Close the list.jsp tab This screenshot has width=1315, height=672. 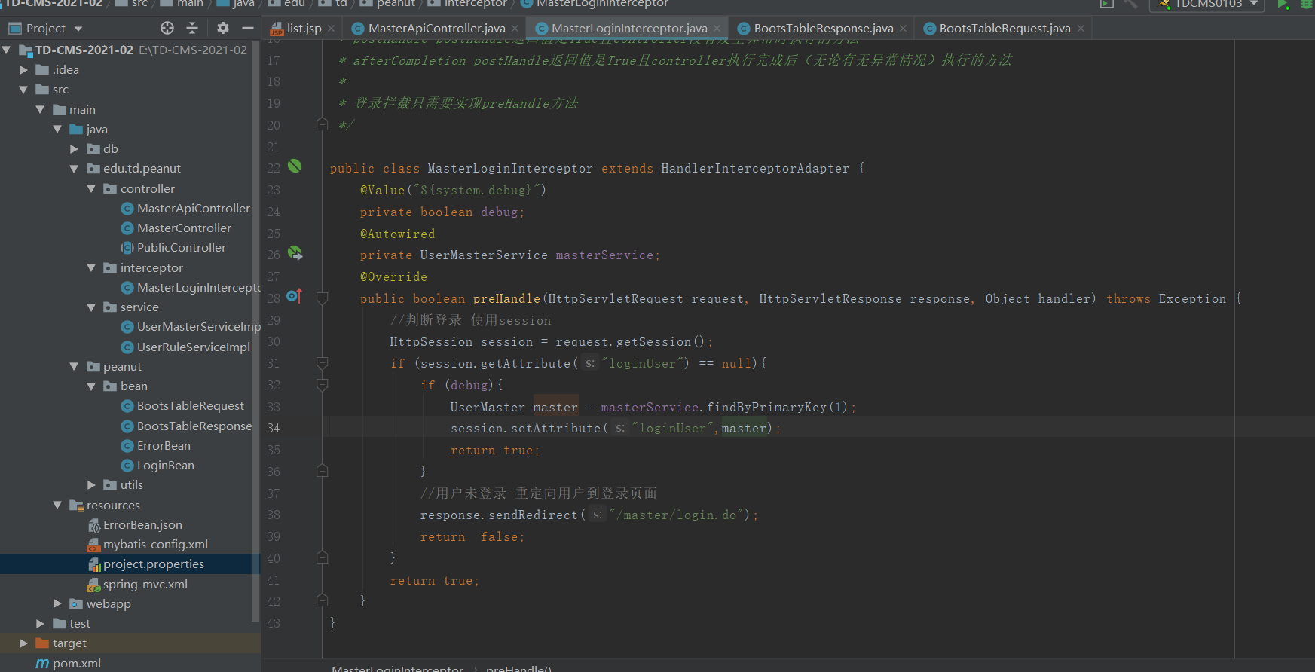[x=331, y=29]
